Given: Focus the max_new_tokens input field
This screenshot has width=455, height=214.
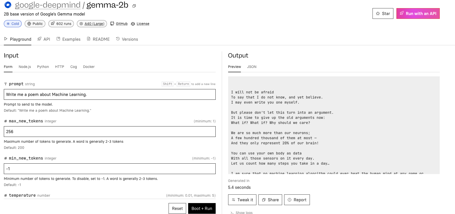Looking at the screenshot, I should (x=110, y=132).
